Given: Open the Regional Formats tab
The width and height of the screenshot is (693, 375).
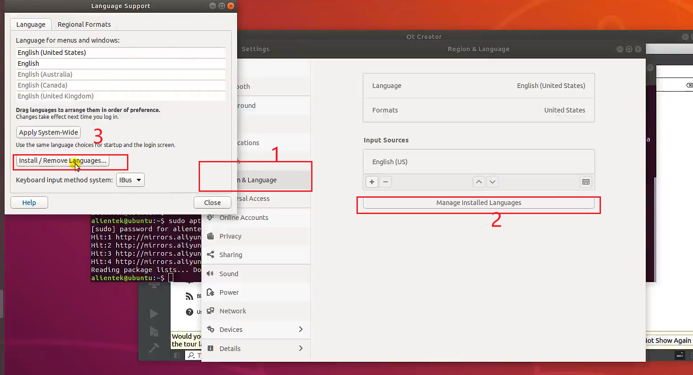Looking at the screenshot, I should click(x=84, y=24).
